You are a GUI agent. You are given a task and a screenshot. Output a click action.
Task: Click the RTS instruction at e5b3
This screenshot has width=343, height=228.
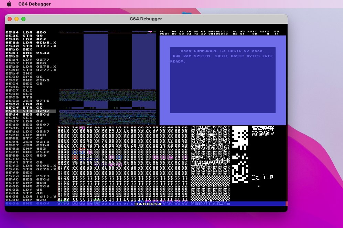tap(19, 56)
